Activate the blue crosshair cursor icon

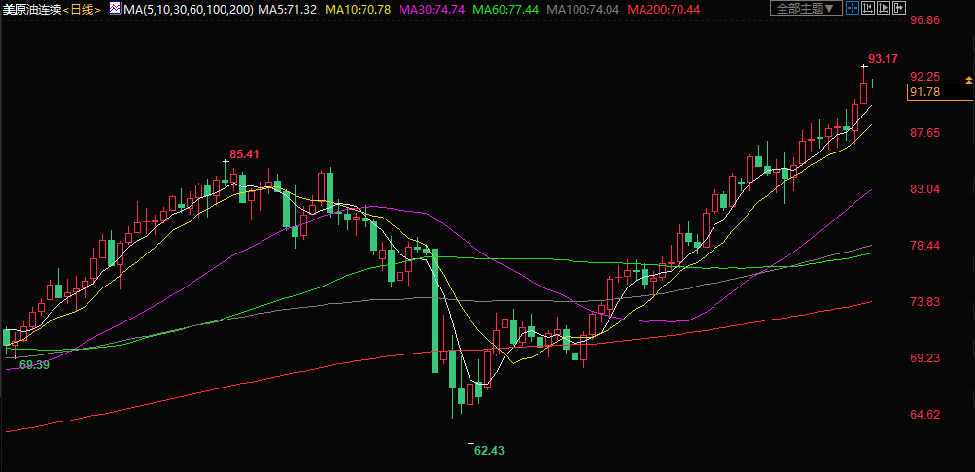pos(852,9)
